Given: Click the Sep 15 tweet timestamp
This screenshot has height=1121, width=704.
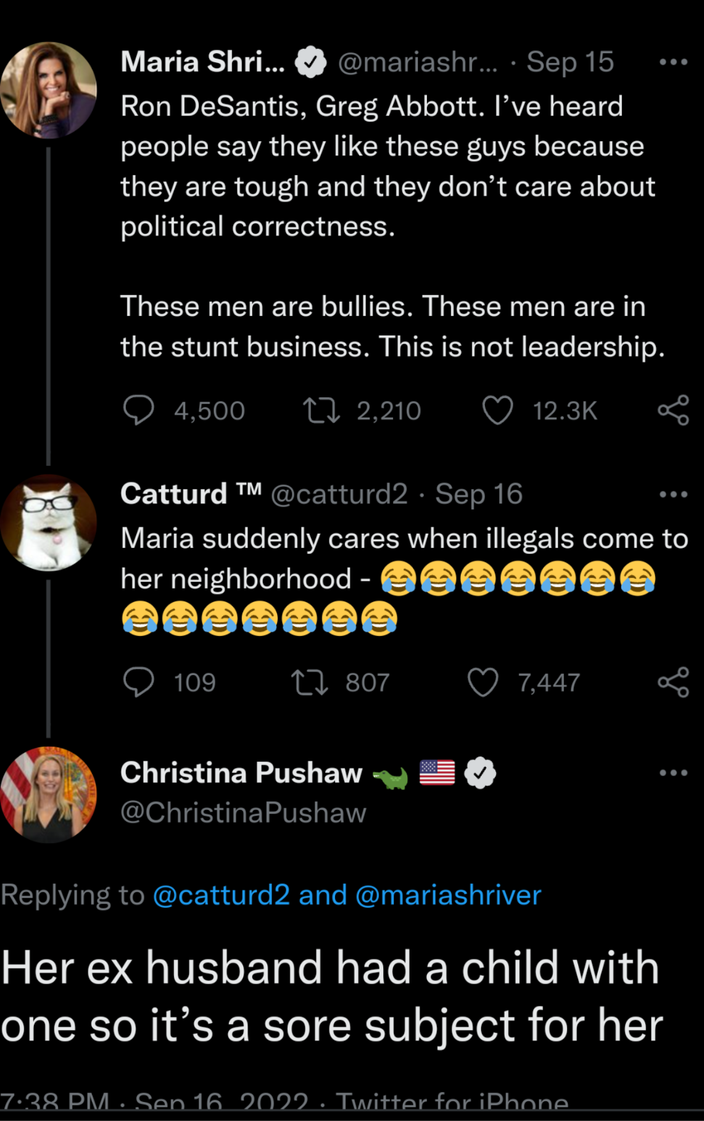Looking at the screenshot, I should [x=569, y=62].
